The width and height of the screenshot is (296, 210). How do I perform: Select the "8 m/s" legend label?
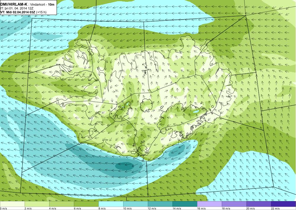[102, 208]
